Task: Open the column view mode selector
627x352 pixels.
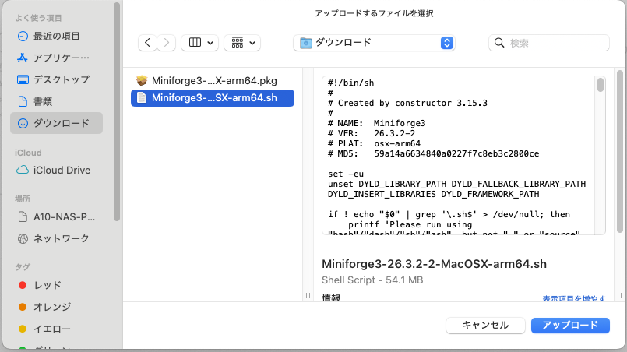Action: [200, 42]
